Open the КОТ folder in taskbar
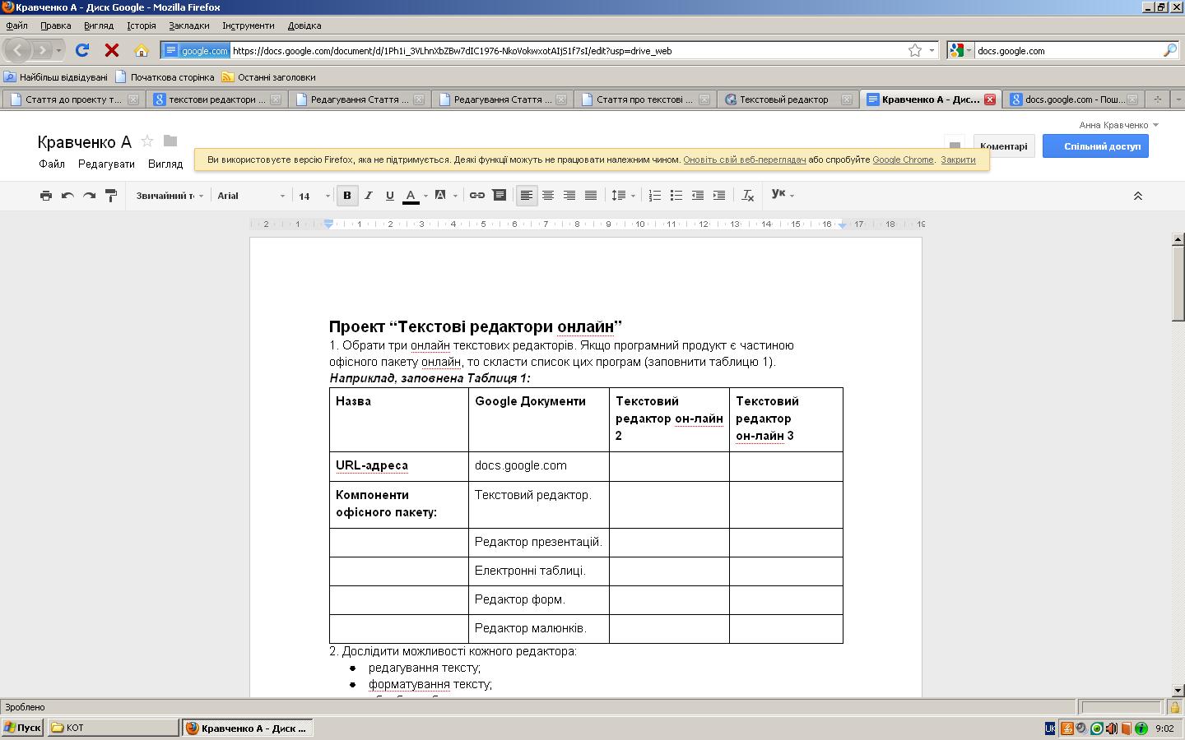The width and height of the screenshot is (1185, 740). [x=113, y=728]
